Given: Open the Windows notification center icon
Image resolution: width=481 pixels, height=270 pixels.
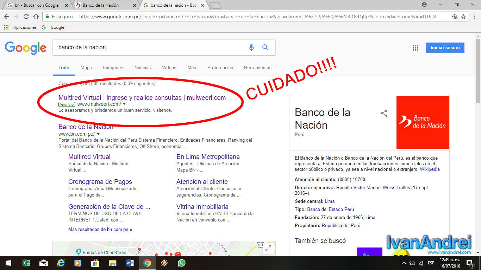Looking at the screenshot, I should [x=470, y=263].
